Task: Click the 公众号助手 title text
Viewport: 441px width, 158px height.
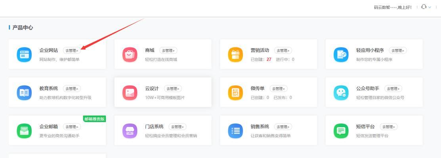Action: click(368, 88)
